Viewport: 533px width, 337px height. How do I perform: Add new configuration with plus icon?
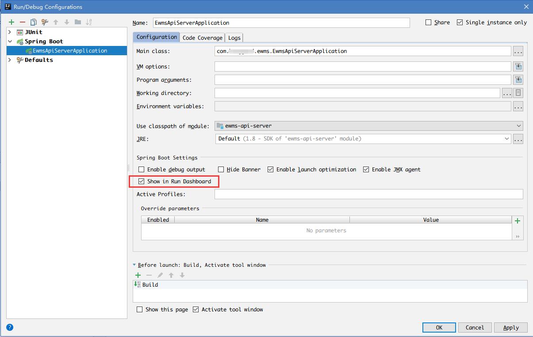[12, 22]
